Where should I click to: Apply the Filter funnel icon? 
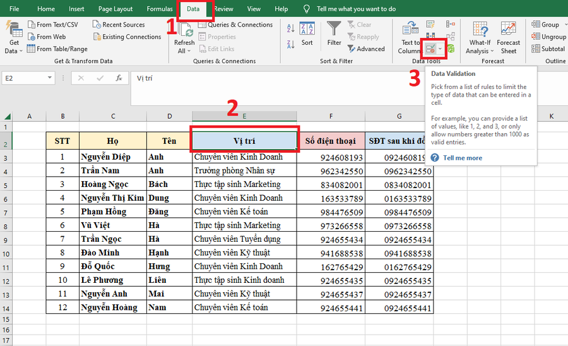coord(334,33)
